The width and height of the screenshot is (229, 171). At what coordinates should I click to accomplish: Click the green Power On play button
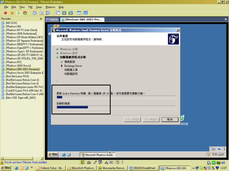(x=19, y=13)
